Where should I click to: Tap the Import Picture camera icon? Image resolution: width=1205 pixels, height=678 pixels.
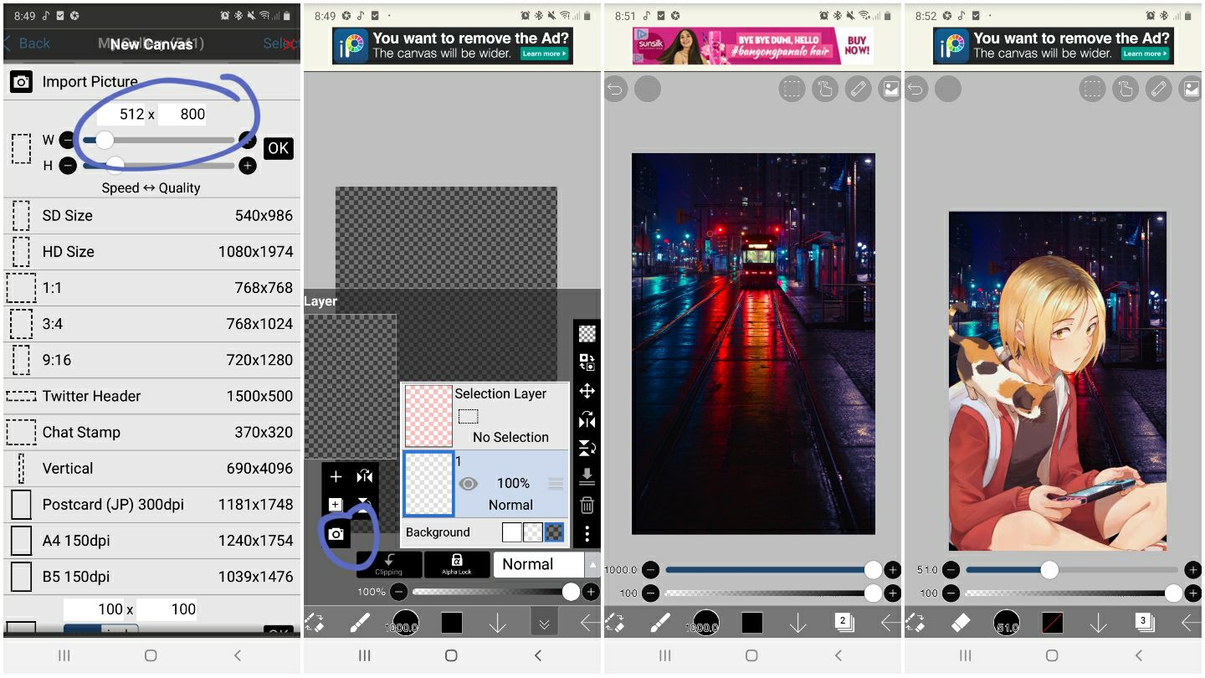[21, 81]
